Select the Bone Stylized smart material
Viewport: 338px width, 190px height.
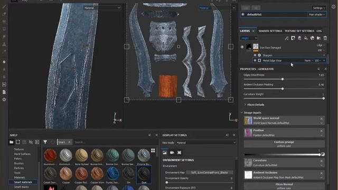coord(82,157)
